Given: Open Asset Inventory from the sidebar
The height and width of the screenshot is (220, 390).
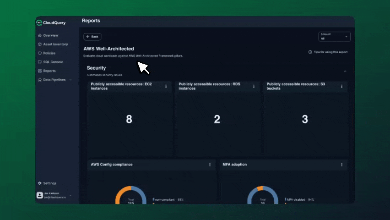Looking at the screenshot, I should pyautogui.click(x=55, y=44).
